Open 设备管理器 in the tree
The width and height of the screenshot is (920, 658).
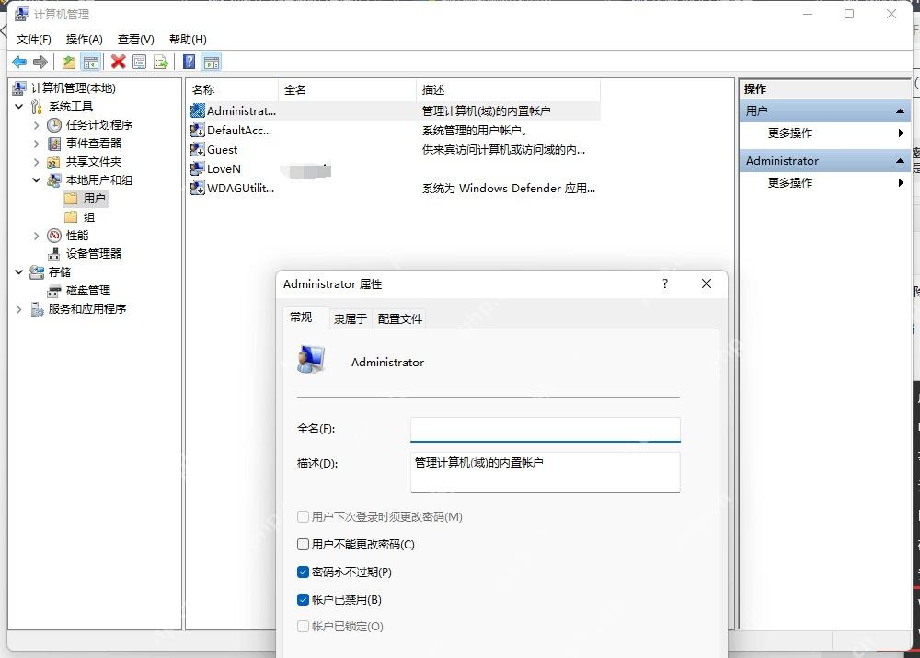click(93, 254)
